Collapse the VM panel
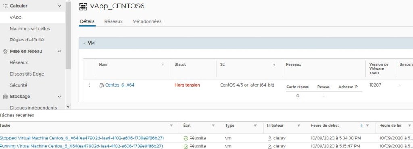This screenshot has height=149, width=413. (x=84, y=43)
